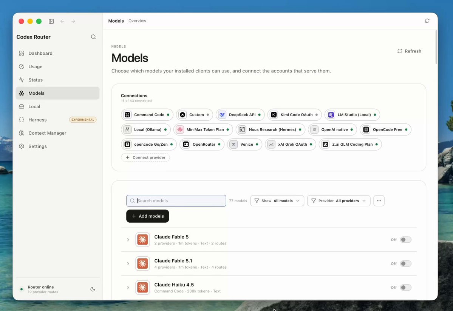453x311 pixels.
Task: Click the DeepSeek API connection chip
Action: point(240,115)
